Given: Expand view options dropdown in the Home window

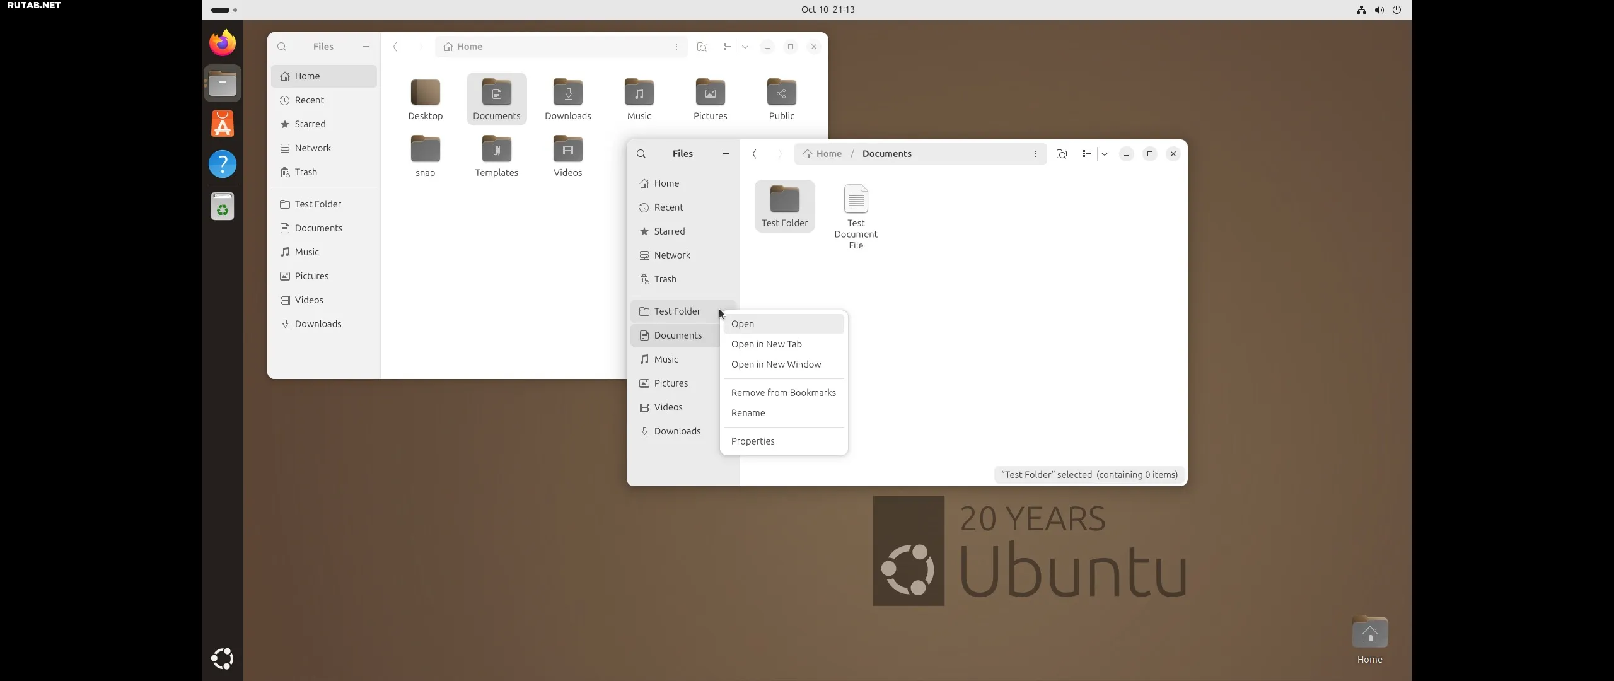Looking at the screenshot, I should 745,47.
